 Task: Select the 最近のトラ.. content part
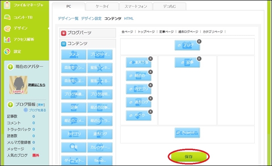click(100, 121)
